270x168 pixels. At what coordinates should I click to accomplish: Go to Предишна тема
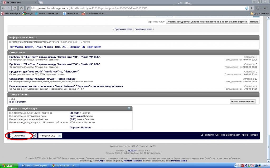coord(123,29)
